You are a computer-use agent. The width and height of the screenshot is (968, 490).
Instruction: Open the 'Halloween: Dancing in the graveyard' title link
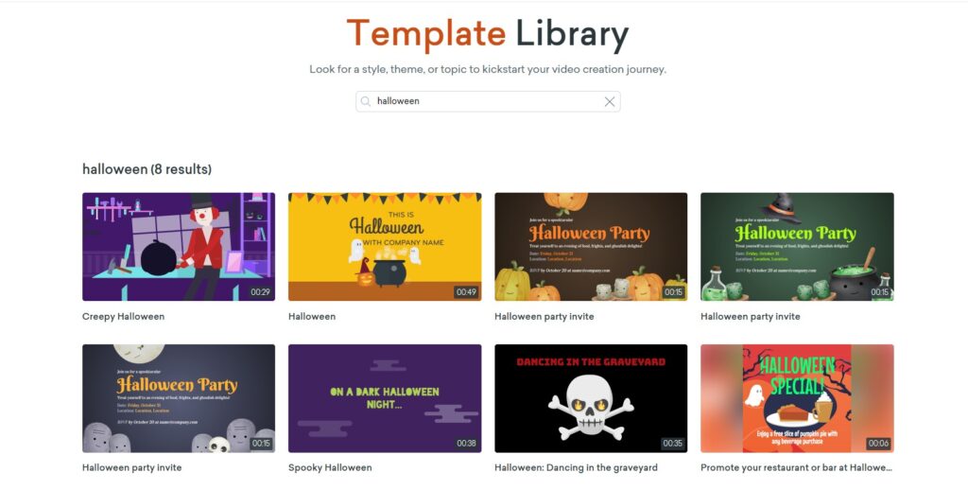coord(576,467)
